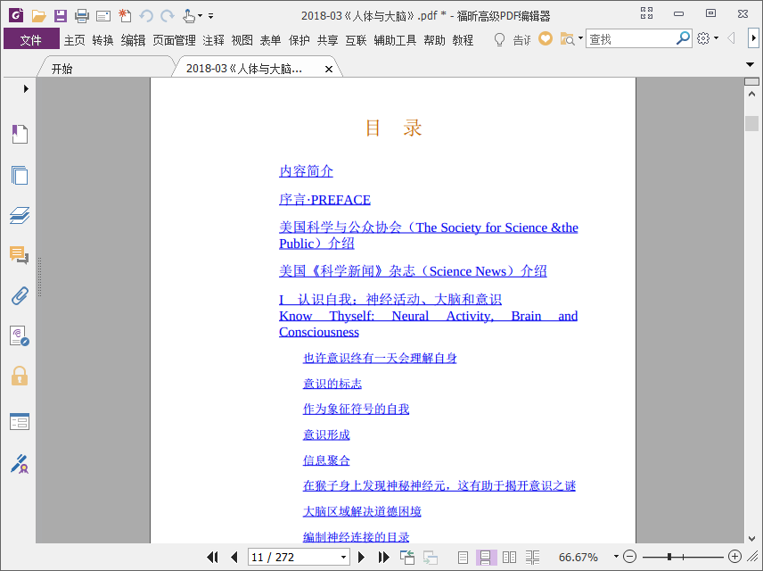Go to the first page
Viewport: 763px width, 571px height.
tap(213, 557)
